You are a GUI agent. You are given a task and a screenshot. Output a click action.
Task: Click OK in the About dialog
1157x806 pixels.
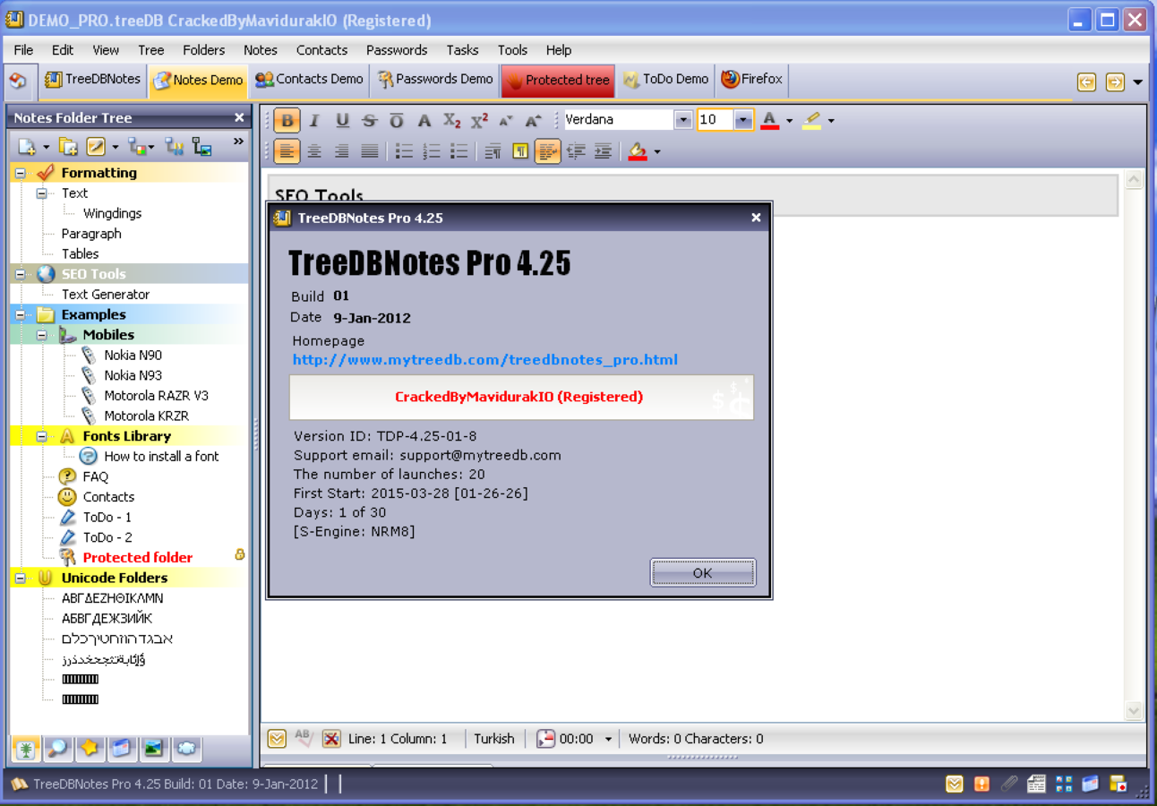coord(703,573)
